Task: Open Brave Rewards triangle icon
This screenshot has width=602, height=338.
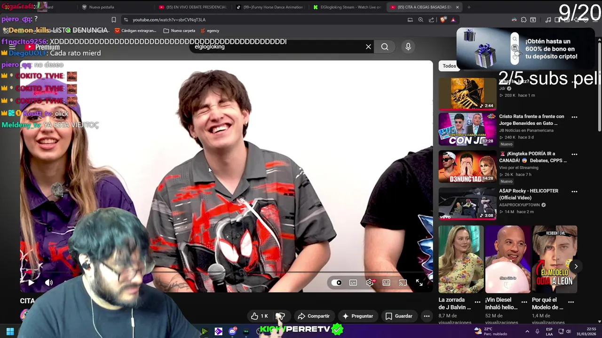Action: pyautogui.click(x=453, y=20)
